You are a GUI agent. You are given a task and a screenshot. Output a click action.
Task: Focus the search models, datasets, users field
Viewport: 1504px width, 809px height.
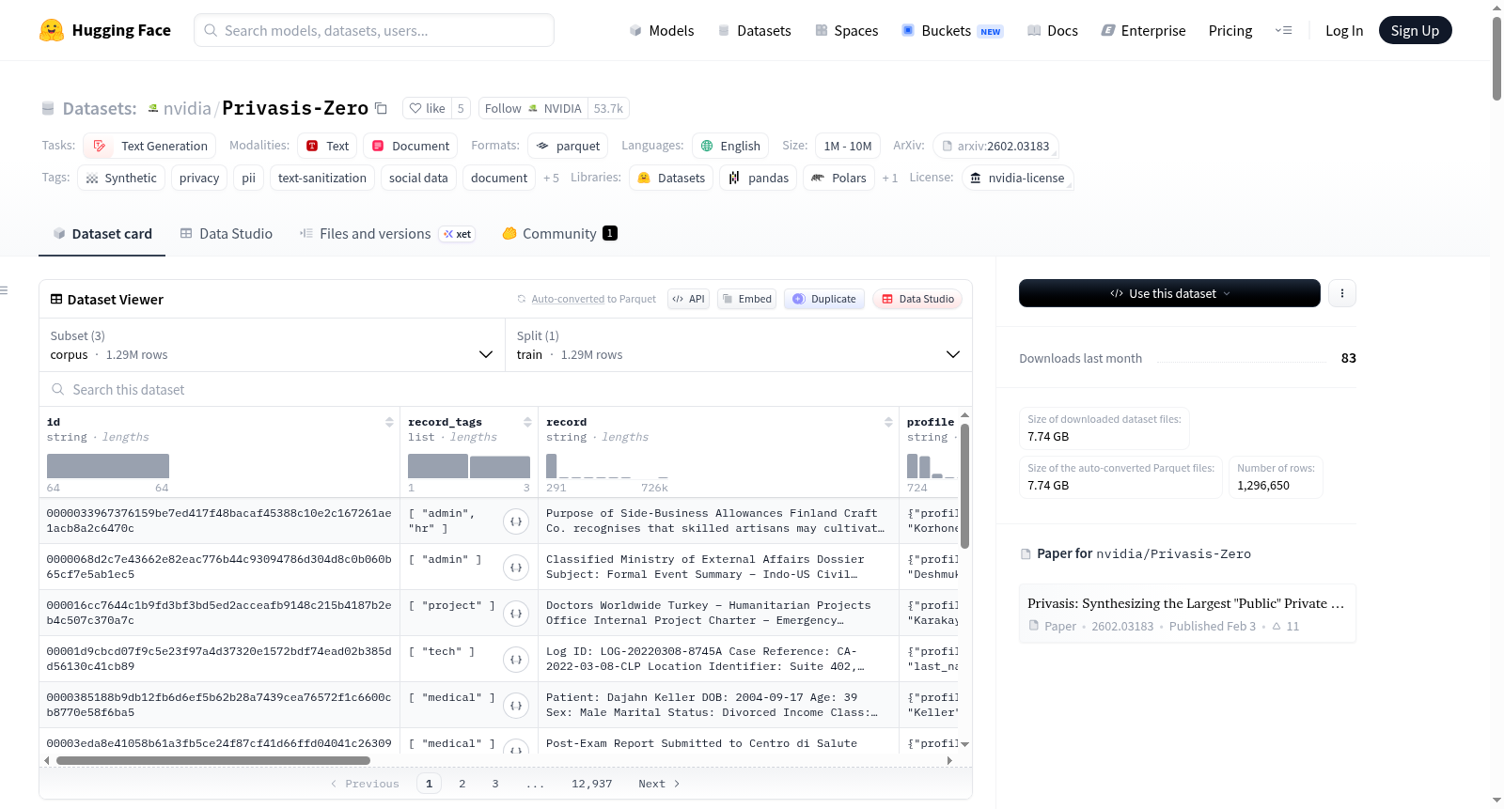(x=374, y=30)
